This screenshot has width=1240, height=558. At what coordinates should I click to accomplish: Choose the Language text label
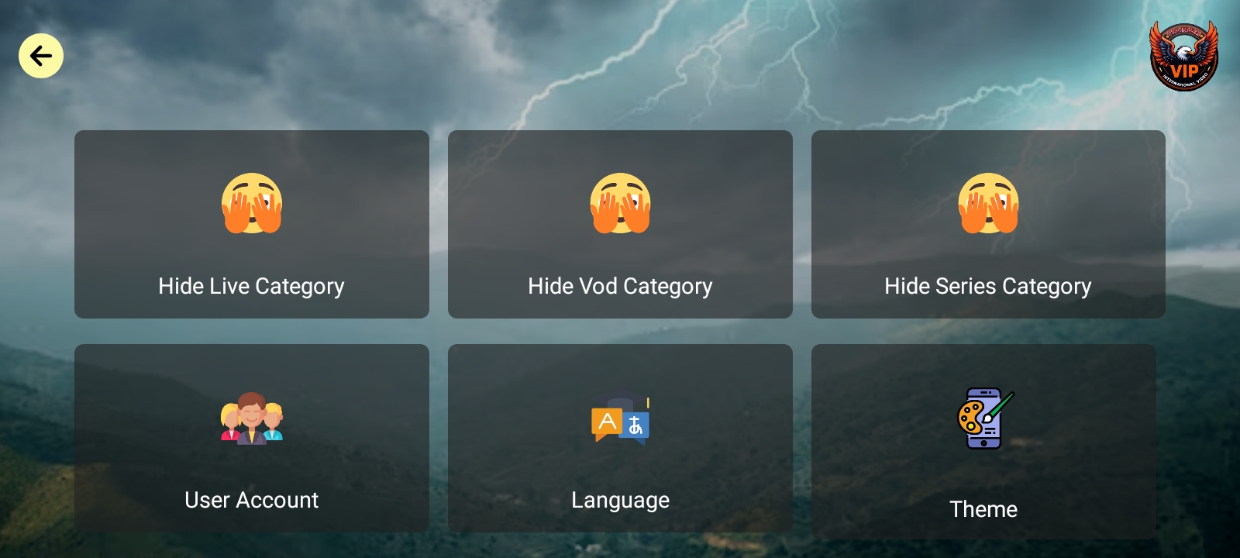pos(620,501)
